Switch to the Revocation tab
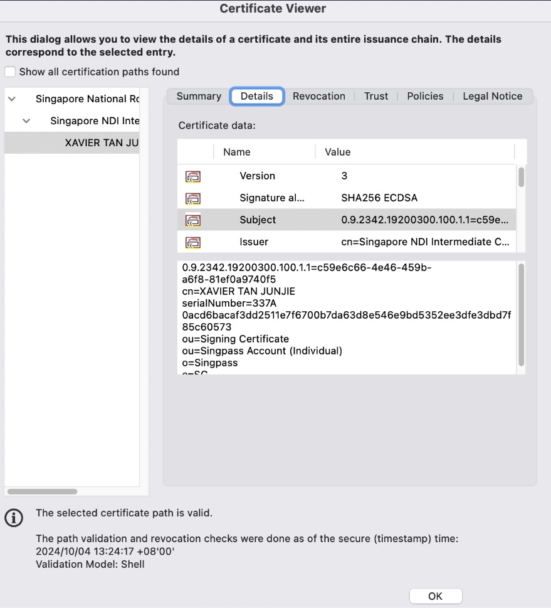 pos(318,96)
